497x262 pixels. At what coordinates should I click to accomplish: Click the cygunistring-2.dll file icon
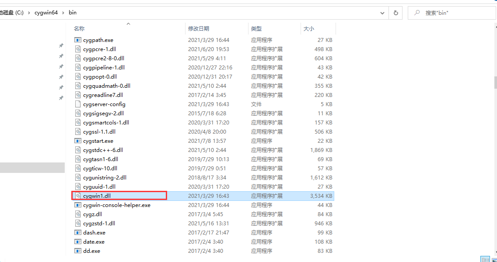[78, 178]
